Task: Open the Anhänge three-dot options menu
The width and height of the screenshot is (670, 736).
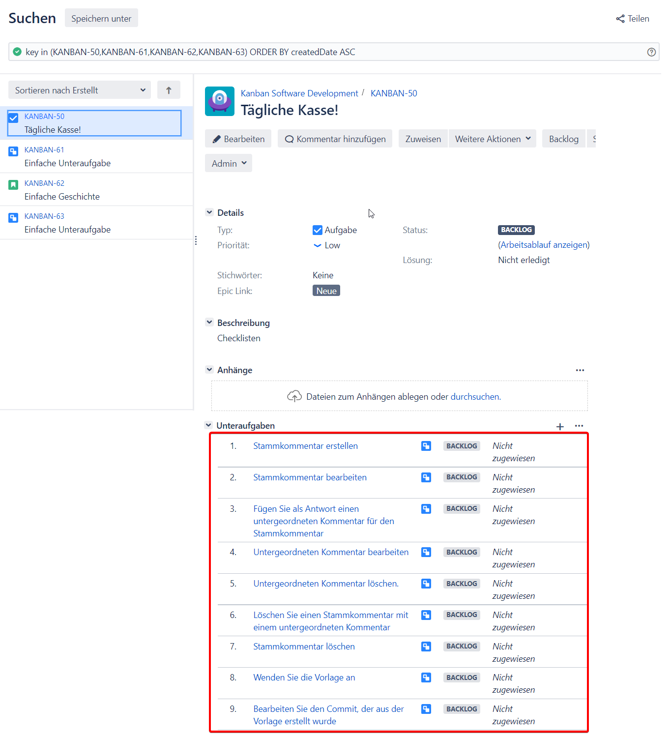Action: 580,370
